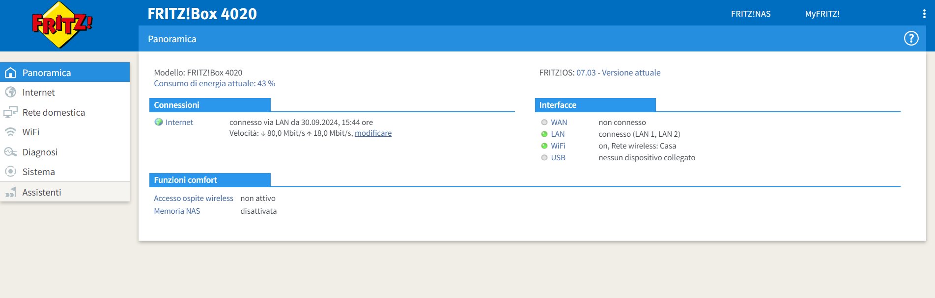
Task: Click the Rete domestica computers icon
Action: [x=10, y=112]
